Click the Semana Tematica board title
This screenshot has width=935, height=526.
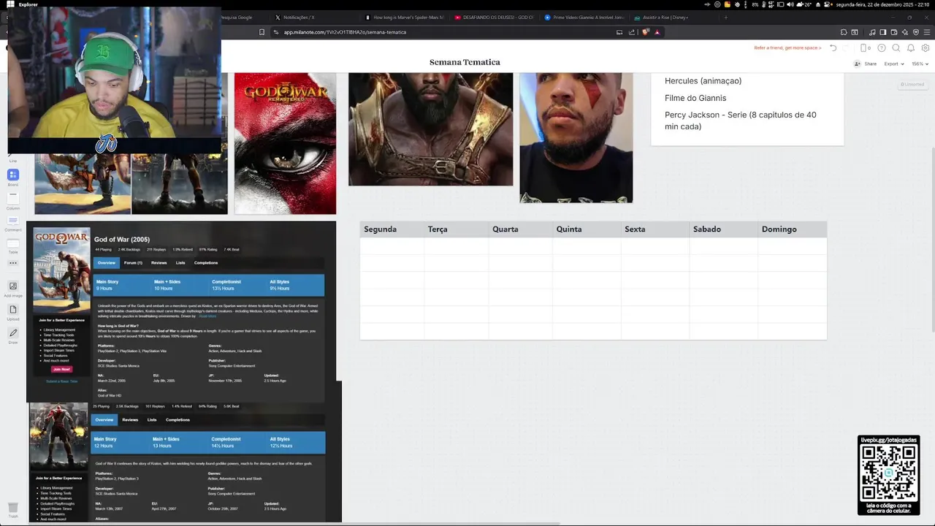[465, 62]
